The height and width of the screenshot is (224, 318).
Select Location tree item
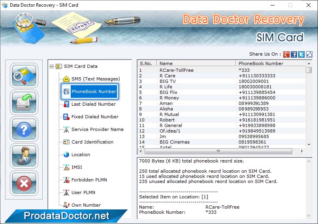pyautogui.click(x=81, y=155)
